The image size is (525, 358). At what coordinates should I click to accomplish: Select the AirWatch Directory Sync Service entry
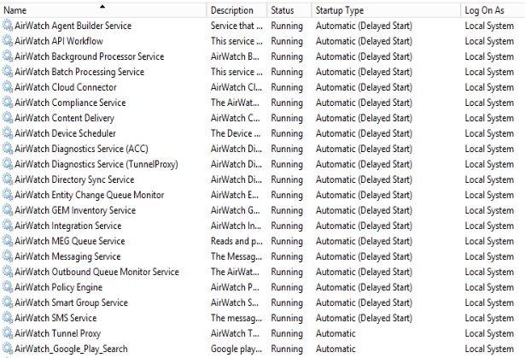pos(75,179)
